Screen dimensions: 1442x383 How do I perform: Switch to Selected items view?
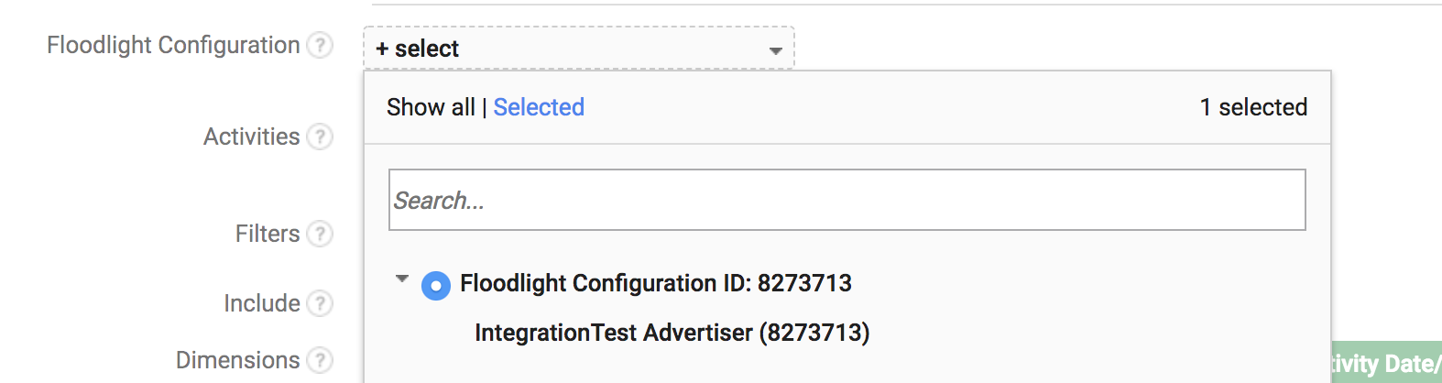pos(539,107)
